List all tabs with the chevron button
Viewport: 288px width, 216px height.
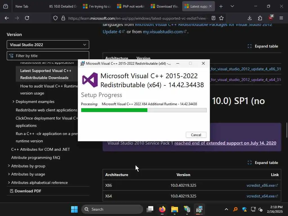tap(232, 6)
